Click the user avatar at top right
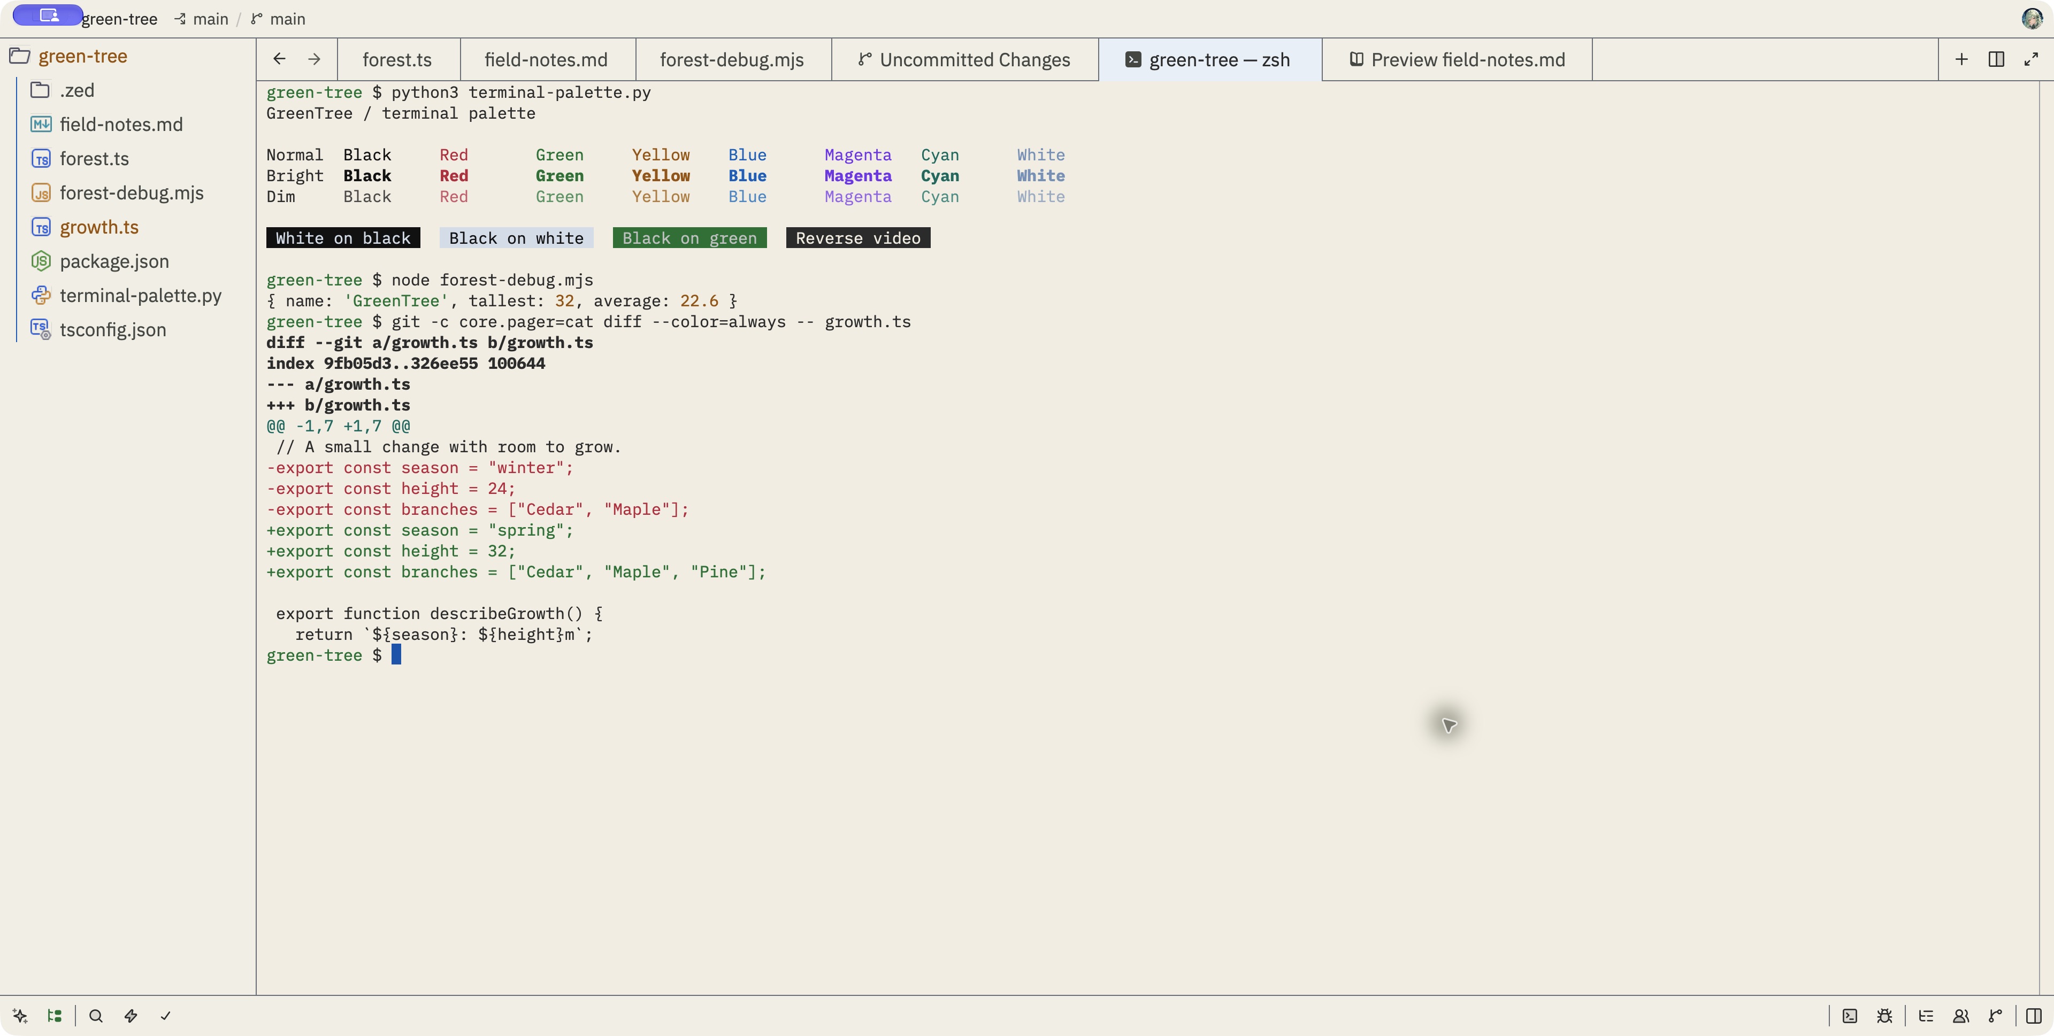 [x=2032, y=18]
